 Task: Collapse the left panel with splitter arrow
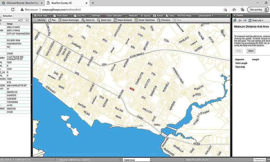tap(31, 85)
